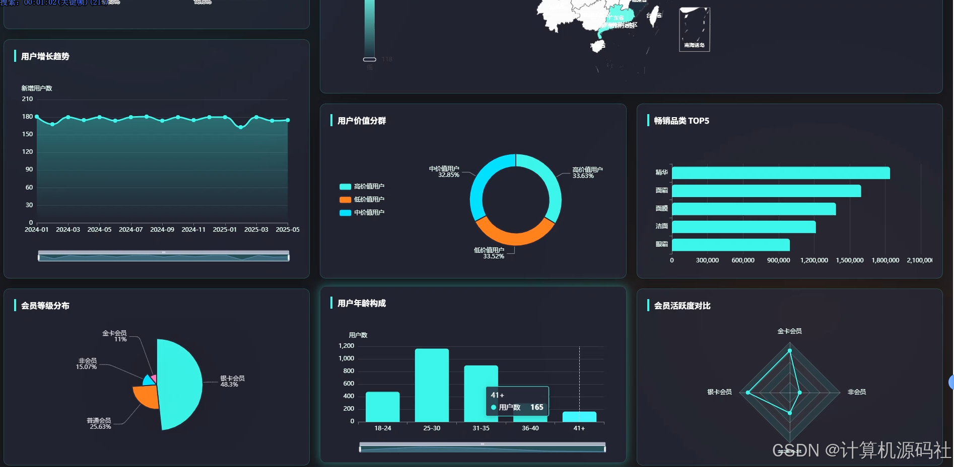Click the 用户年龄构成 panel title
Image resolution: width=954 pixels, height=467 pixels.
[x=362, y=303]
